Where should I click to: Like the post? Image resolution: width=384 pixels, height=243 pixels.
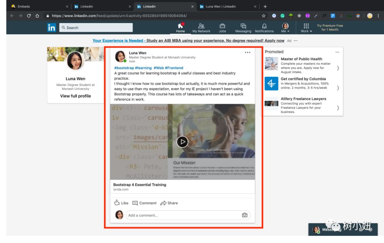[x=121, y=203]
